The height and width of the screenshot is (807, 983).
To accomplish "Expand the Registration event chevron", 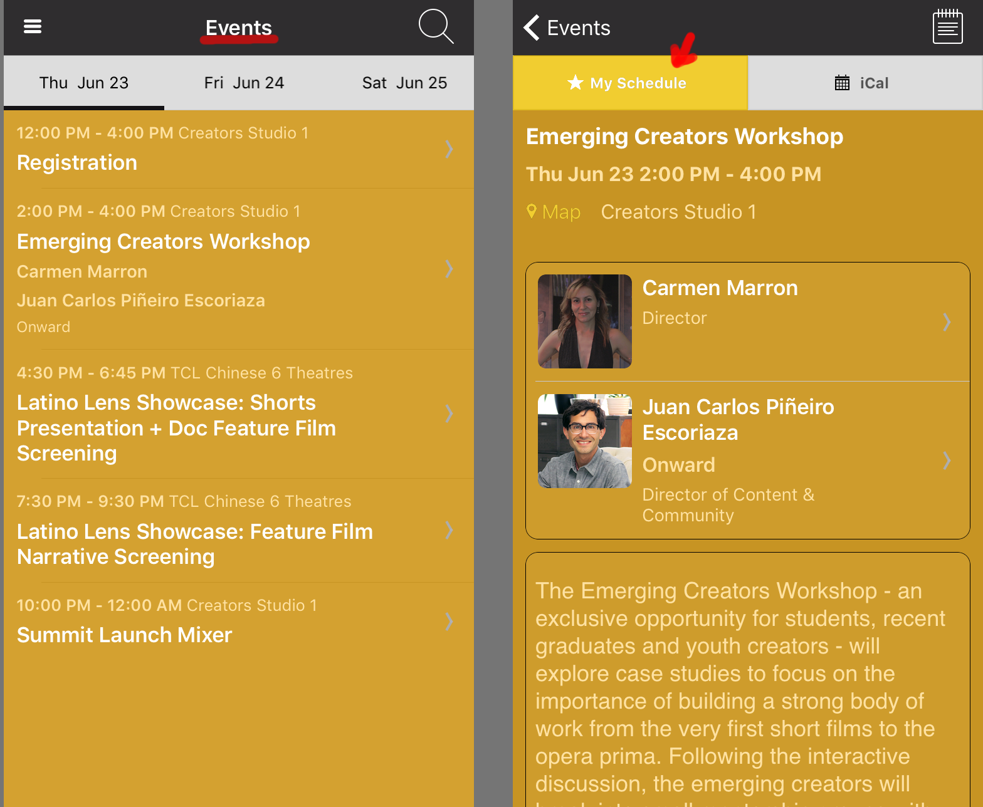I will click(x=449, y=149).
